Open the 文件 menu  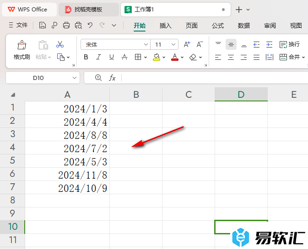18,25
